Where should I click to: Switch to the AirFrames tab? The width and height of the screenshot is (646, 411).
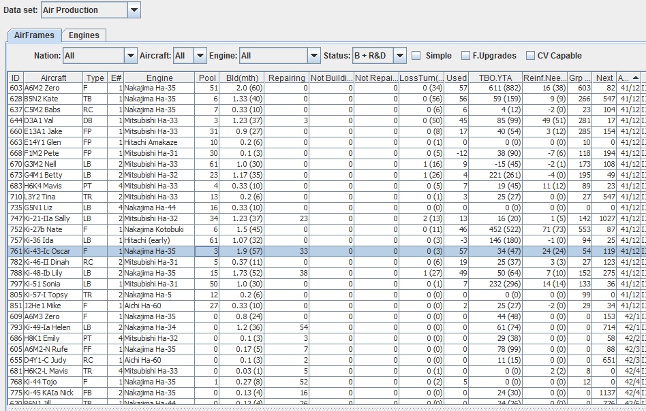[34, 35]
